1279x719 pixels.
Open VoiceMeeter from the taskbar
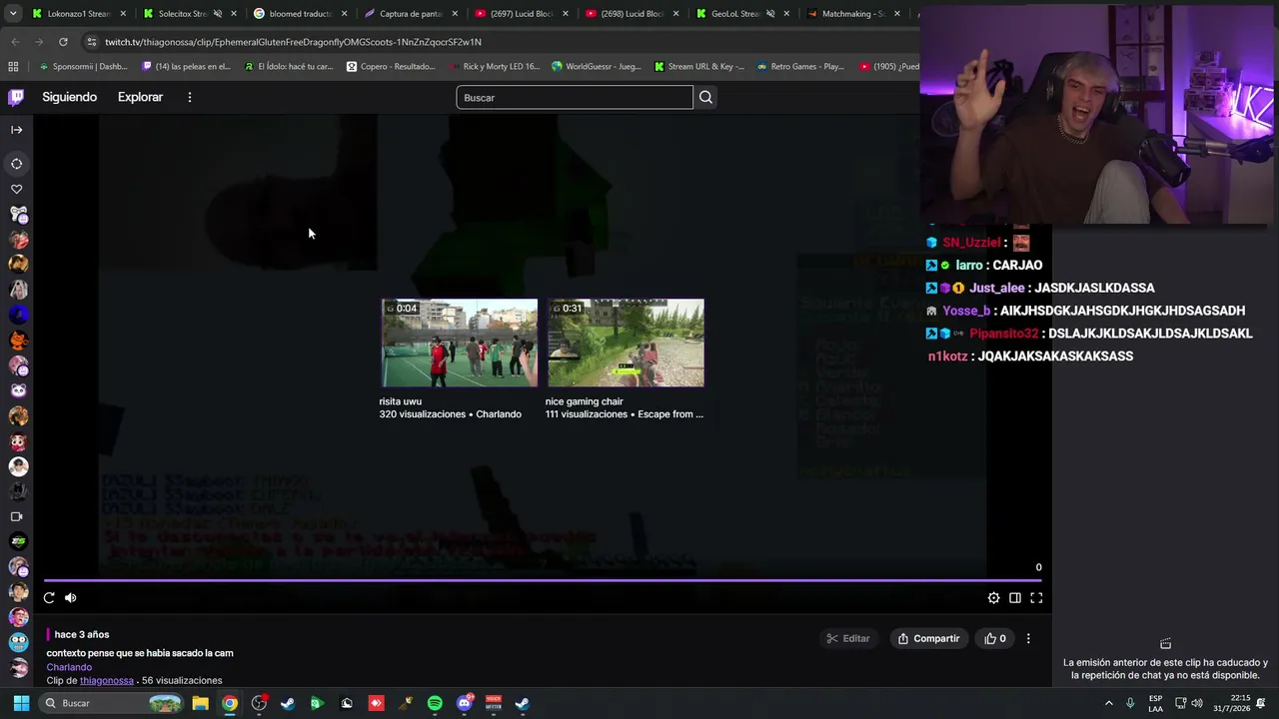pyautogui.click(x=494, y=703)
